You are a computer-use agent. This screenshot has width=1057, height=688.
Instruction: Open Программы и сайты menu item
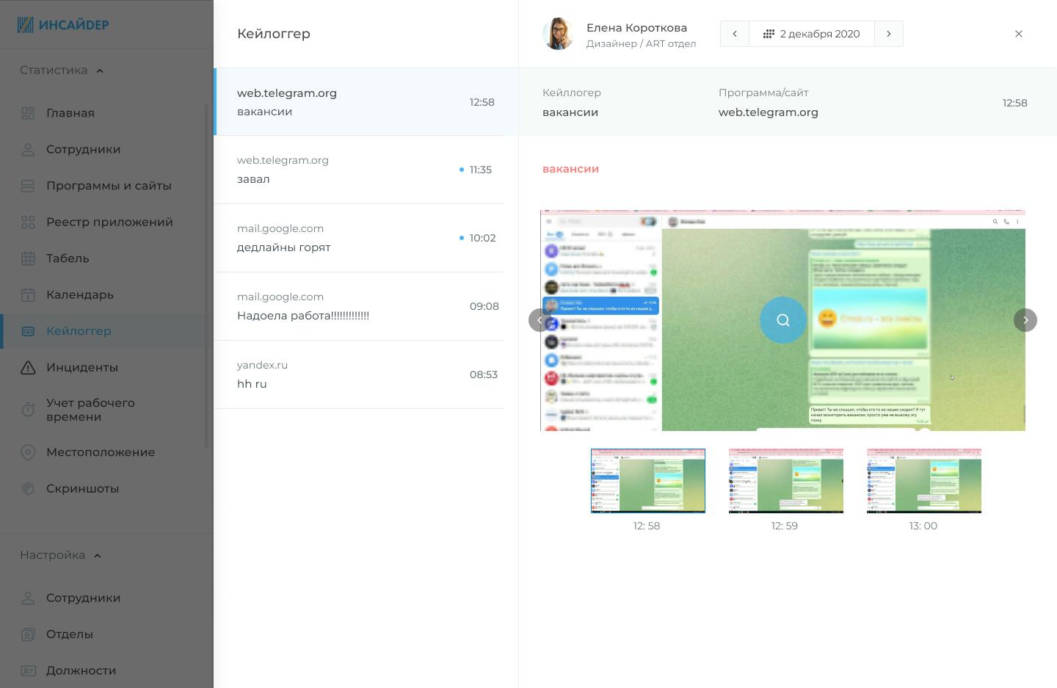tap(109, 186)
